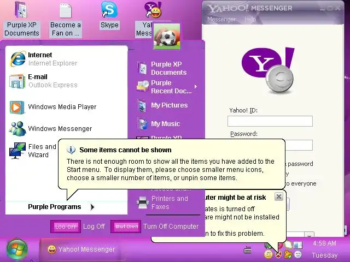The image size is (350, 262).
Task: Click the on-screen keyboard tray icon
Action: point(248,250)
